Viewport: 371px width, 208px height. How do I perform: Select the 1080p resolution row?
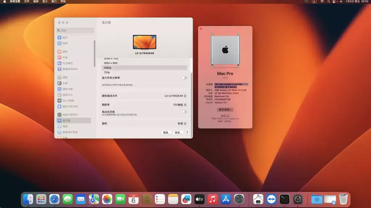[144, 68]
